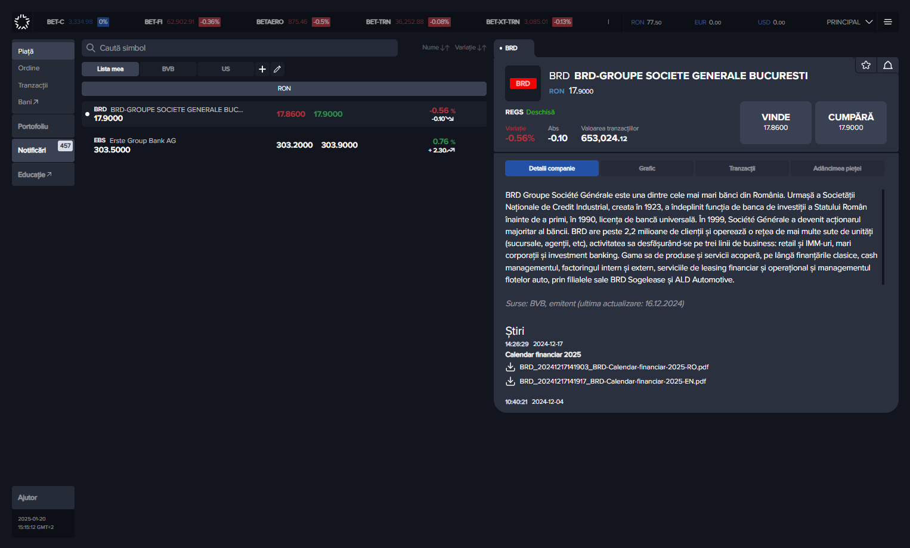Open Ajutor help section
910x548 pixels.
[x=43, y=497]
